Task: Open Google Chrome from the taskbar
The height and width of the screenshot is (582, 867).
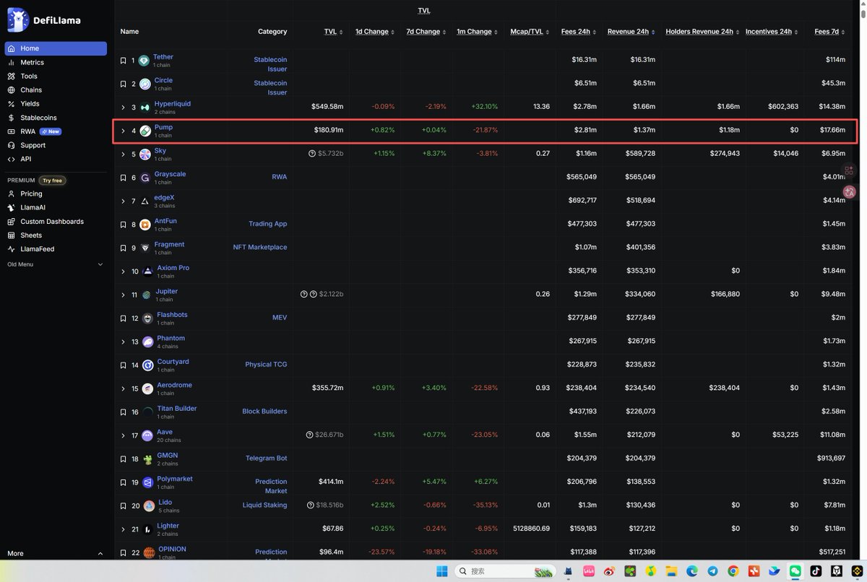Action: click(x=733, y=571)
